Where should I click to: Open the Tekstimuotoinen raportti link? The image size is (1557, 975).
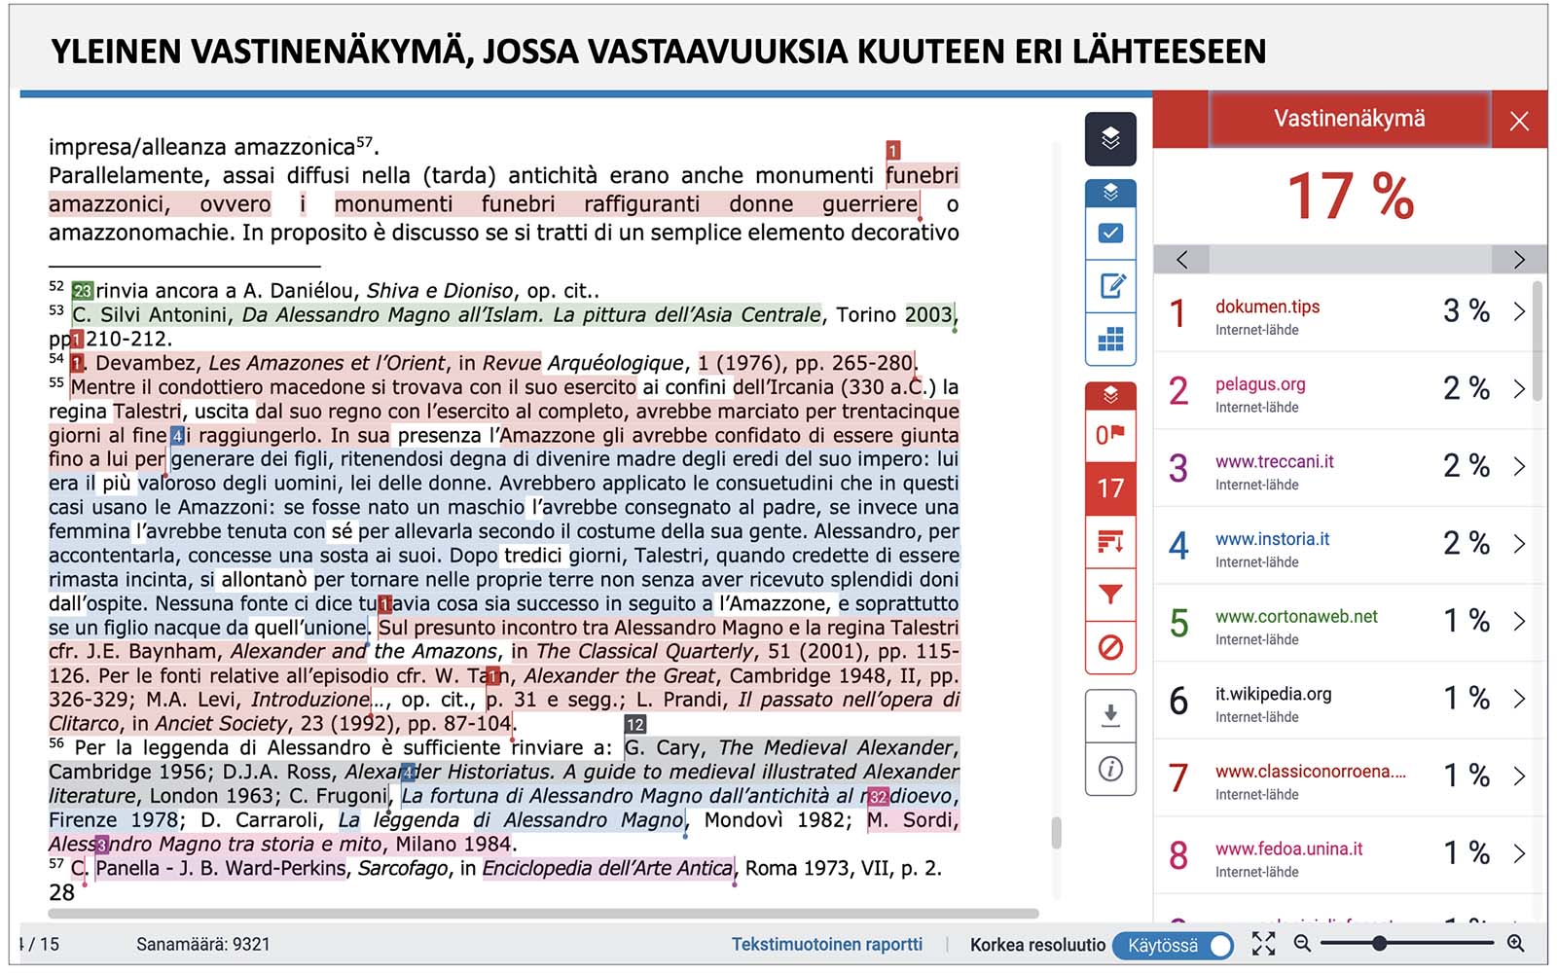(x=826, y=944)
